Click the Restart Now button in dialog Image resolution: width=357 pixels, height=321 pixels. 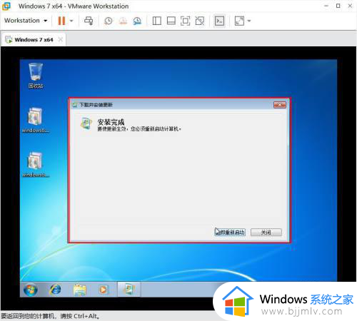coord(230,233)
